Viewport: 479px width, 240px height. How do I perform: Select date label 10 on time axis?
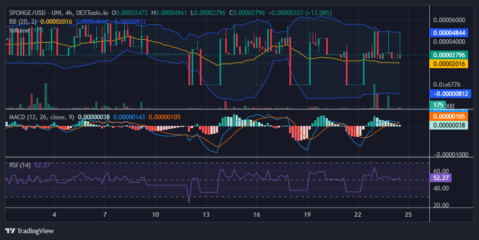[x=155, y=214]
